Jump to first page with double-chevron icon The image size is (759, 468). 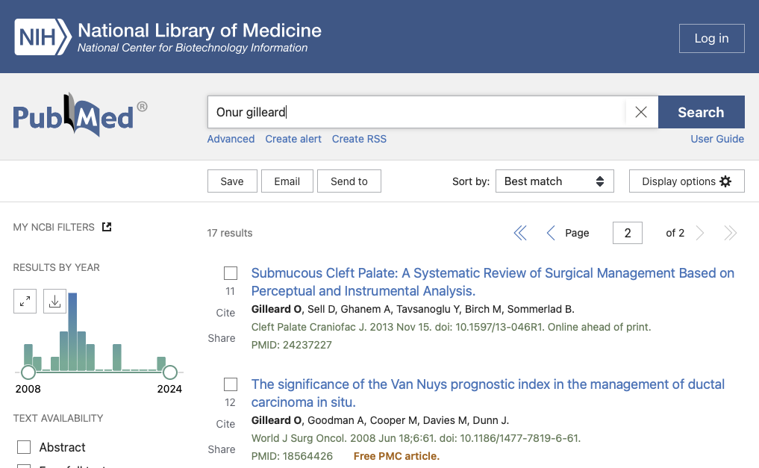[x=520, y=232]
